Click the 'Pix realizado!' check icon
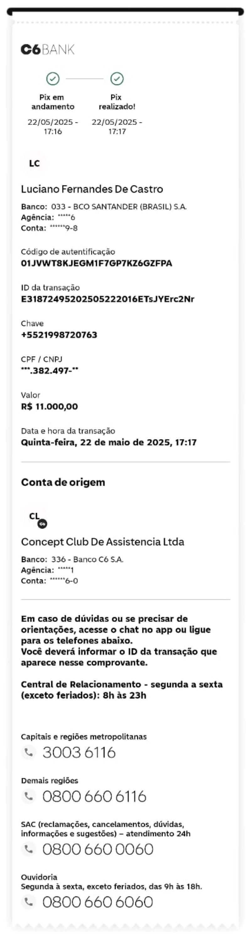 [x=117, y=78]
